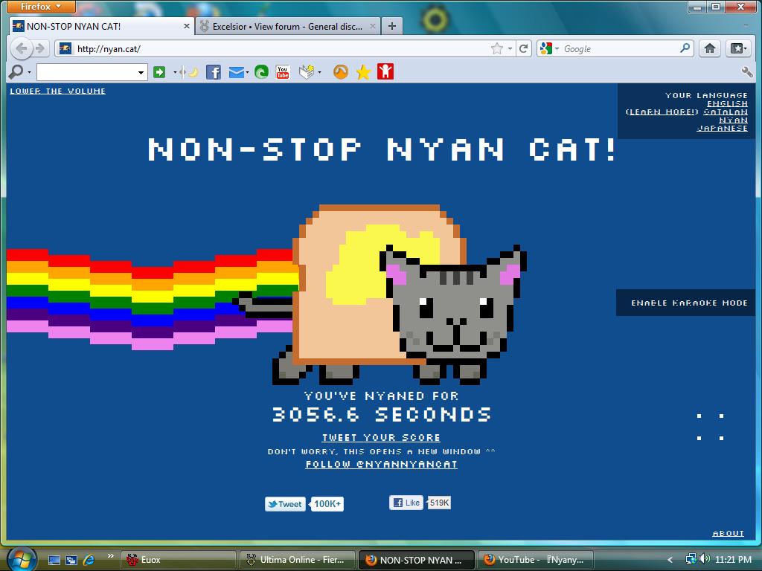
Task: Open Euox taskbar window
Action: pos(178,560)
